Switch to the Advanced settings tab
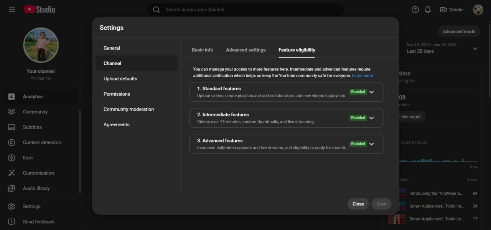 tap(245, 50)
